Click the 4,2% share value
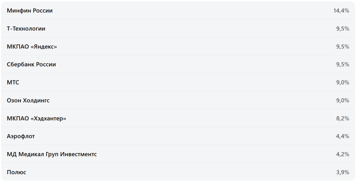 coord(343,154)
